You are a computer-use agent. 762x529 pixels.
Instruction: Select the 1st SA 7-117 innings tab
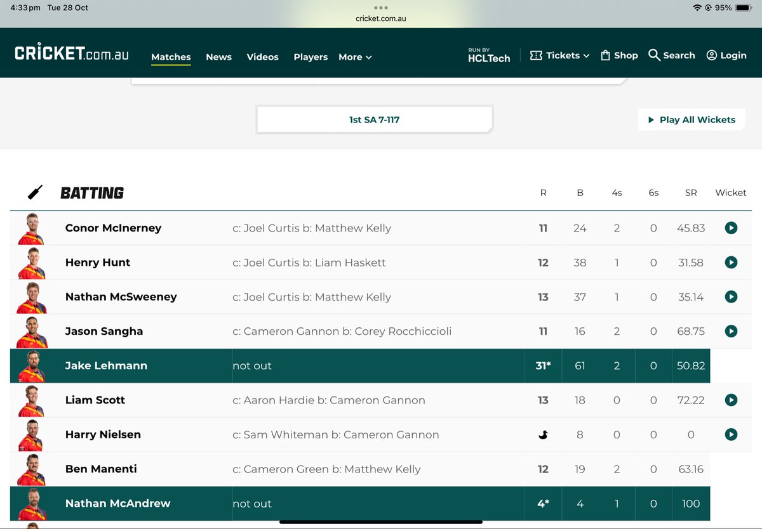pos(375,119)
